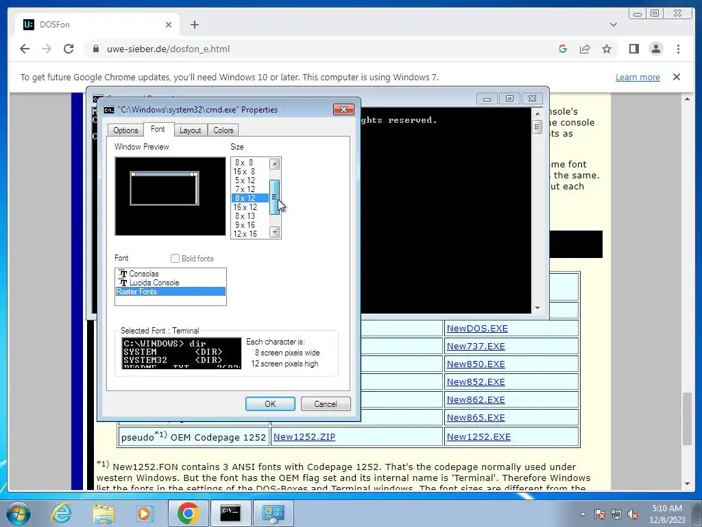Open the Chrome profile avatar
Screen dimensions: 702x527
[656, 49]
